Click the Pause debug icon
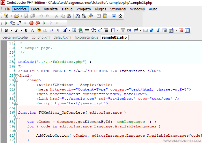The width and height of the screenshot is (202, 143). click(57, 23)
